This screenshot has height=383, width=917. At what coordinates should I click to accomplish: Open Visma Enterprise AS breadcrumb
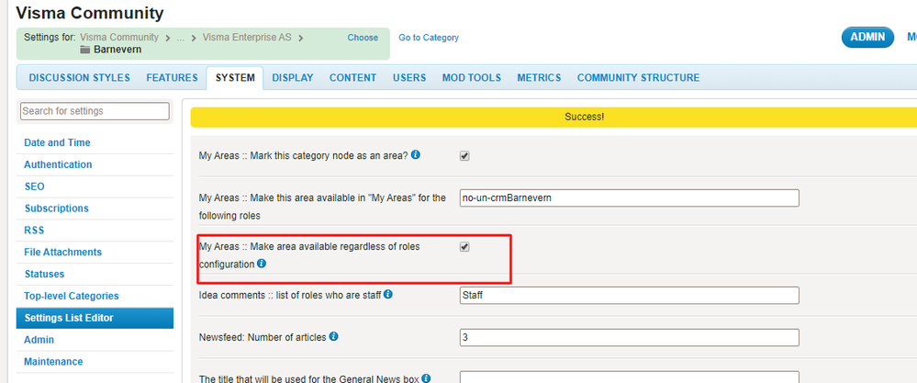pyautogui.click(x=247, y=38)
